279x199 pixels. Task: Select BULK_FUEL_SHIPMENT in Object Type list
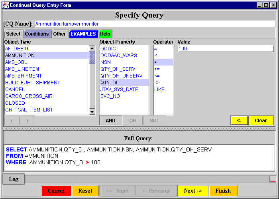33,83
